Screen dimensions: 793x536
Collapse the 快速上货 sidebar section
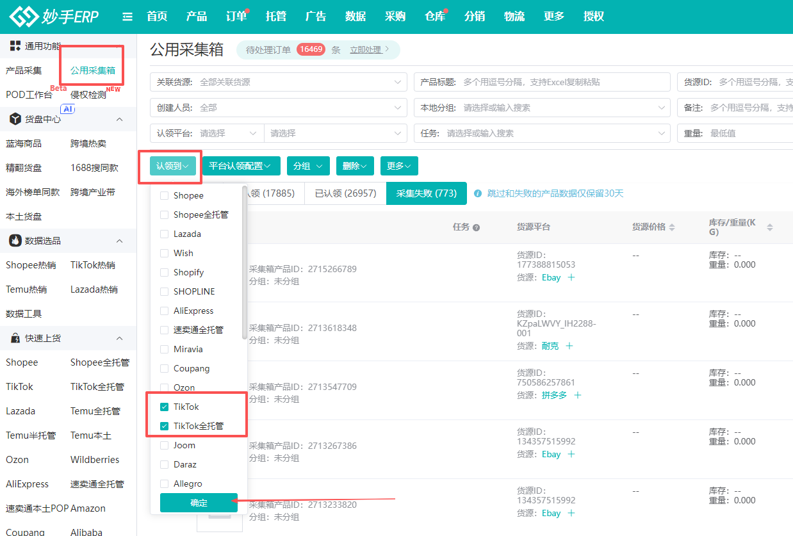(x=119, y=338)
